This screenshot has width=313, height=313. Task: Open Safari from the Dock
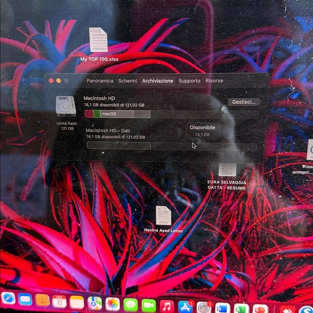tap(8, 299)
